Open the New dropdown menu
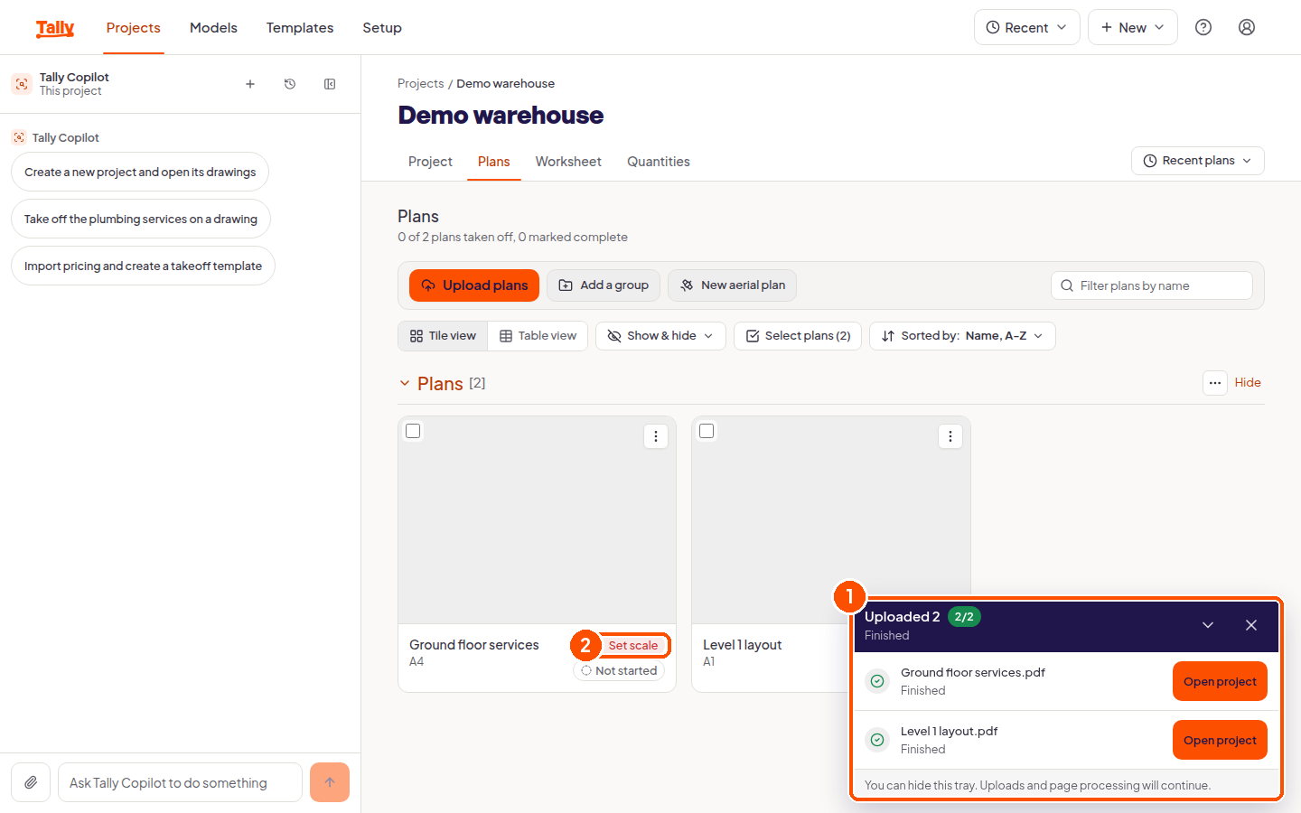 [1133, 27]
